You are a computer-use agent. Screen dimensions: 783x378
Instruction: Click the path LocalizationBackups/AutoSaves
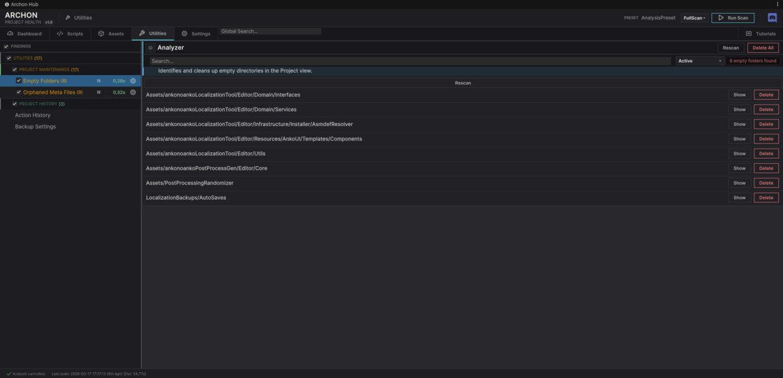coord(186,198)
